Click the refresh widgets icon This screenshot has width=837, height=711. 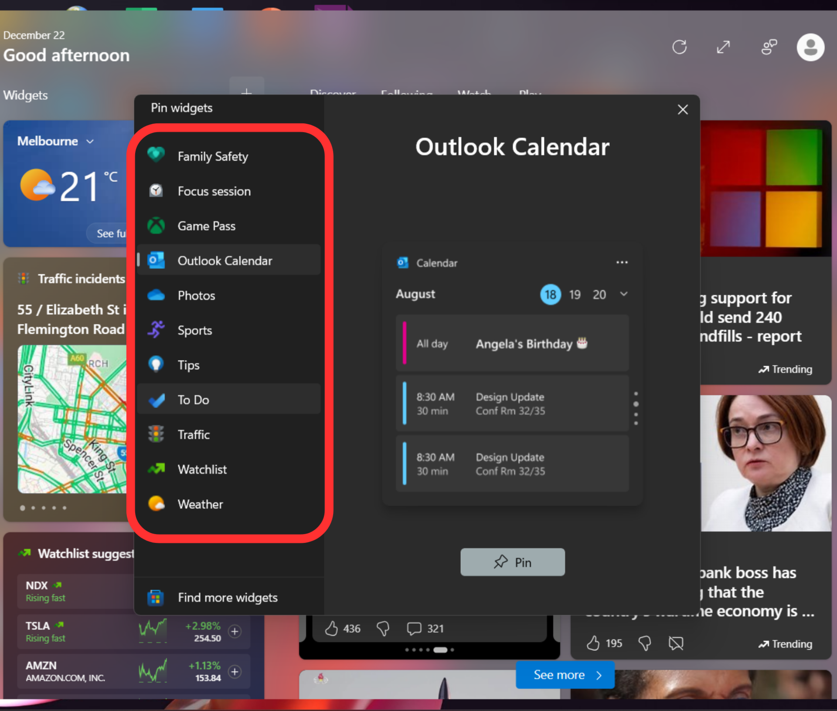(679, 47)
